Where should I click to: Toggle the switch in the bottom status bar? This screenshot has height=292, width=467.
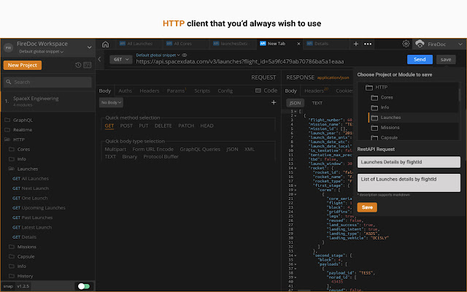pos(83,286)
